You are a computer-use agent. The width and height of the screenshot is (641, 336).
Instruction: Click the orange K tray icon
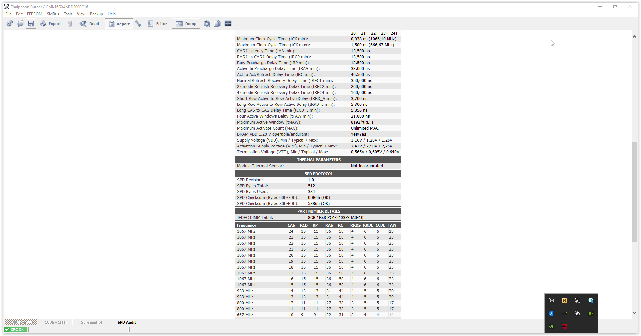(x=565, y=300)
